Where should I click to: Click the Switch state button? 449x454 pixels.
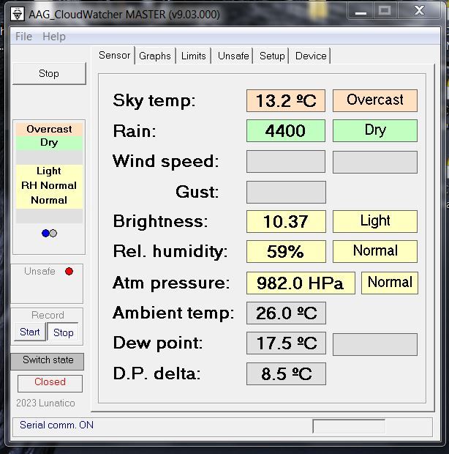[x=48, y=361]
